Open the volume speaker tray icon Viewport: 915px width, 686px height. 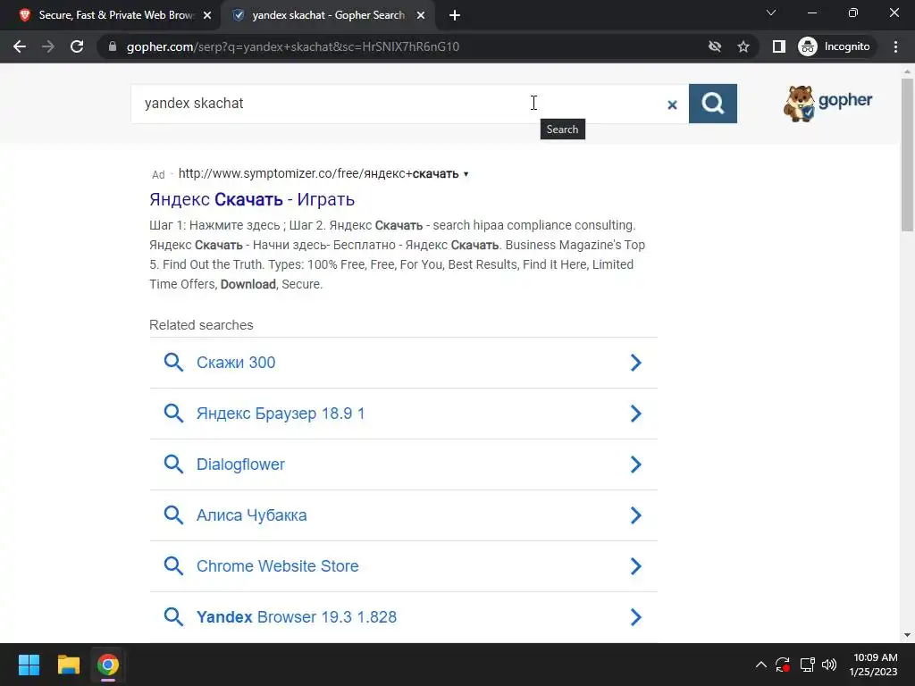(x=828, y=665)
